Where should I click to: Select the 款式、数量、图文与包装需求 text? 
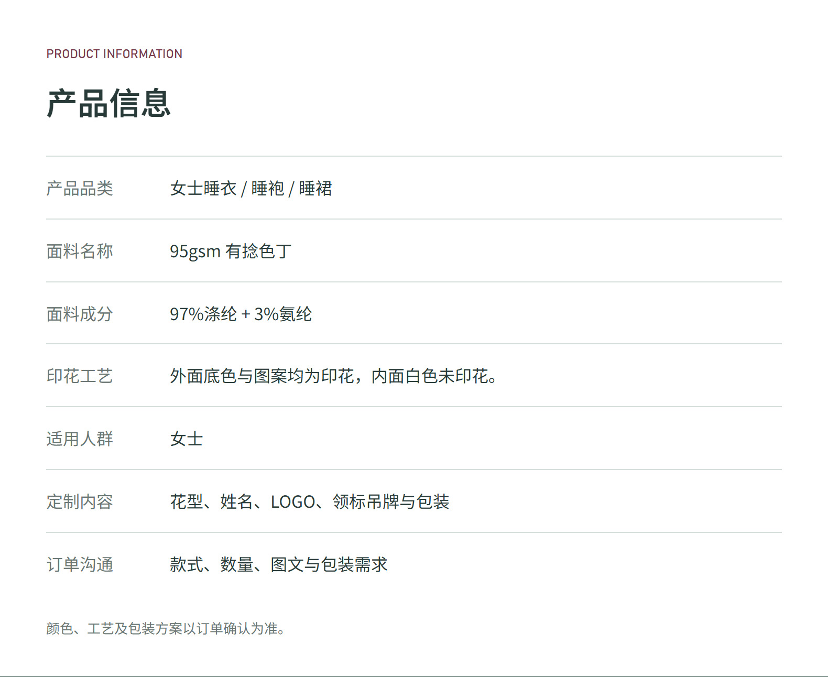click(279, 564)
